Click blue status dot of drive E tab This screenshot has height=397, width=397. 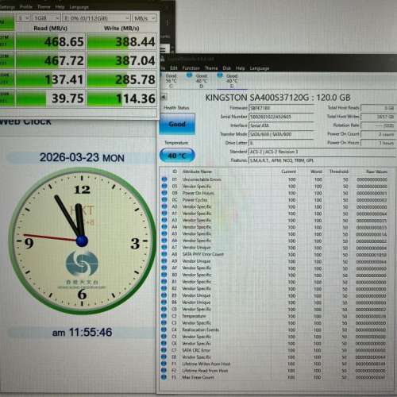(x=220, y=75)
